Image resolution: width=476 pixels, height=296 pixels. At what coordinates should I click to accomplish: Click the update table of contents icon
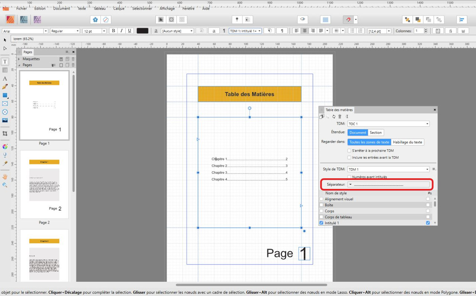(334, 116)
